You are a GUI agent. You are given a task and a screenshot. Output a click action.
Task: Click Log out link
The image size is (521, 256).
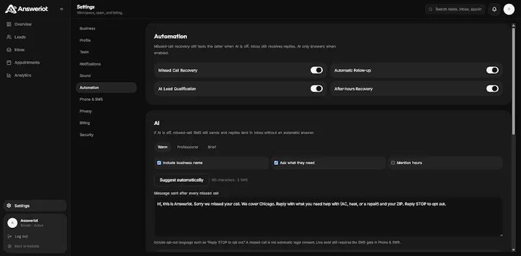pyautogui.click(x=21, y=236)
